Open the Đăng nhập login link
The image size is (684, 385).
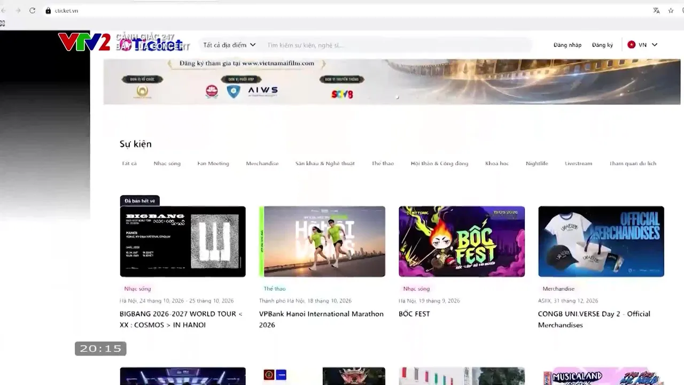tap(568, 45)
